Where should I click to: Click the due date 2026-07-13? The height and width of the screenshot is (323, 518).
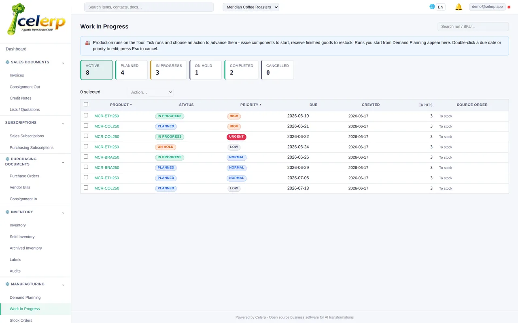click(298, 188)
